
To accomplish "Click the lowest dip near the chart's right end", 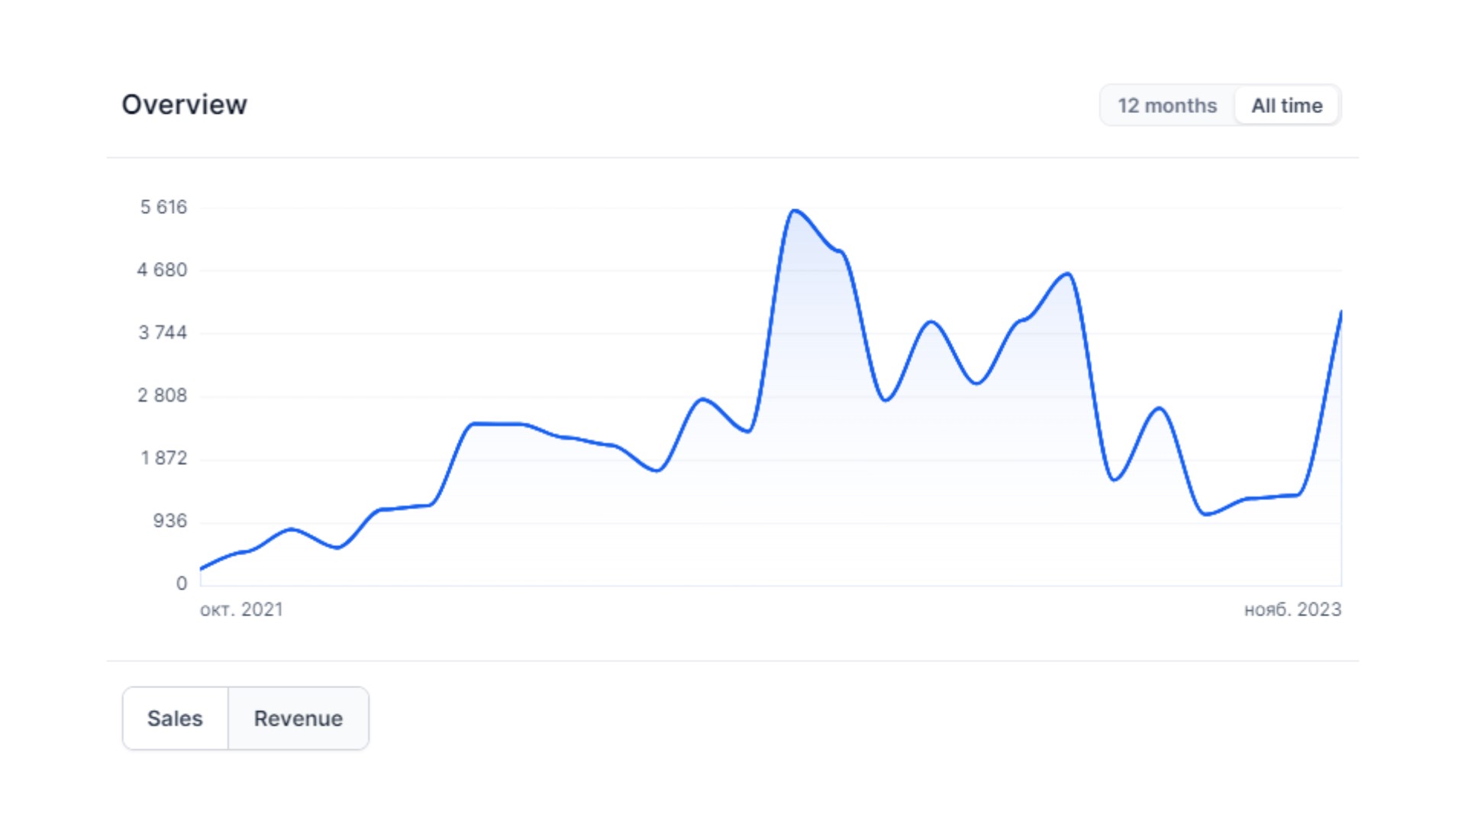I will [1206, 514].
